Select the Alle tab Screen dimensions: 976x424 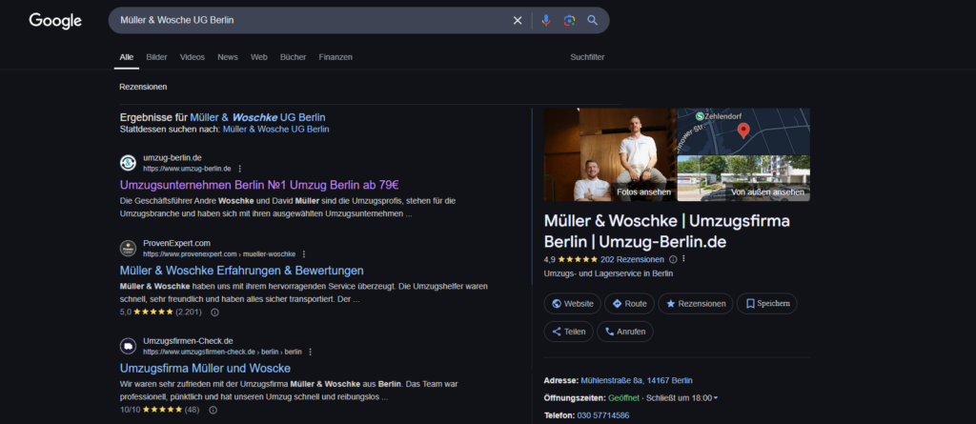tap(127, 57)
